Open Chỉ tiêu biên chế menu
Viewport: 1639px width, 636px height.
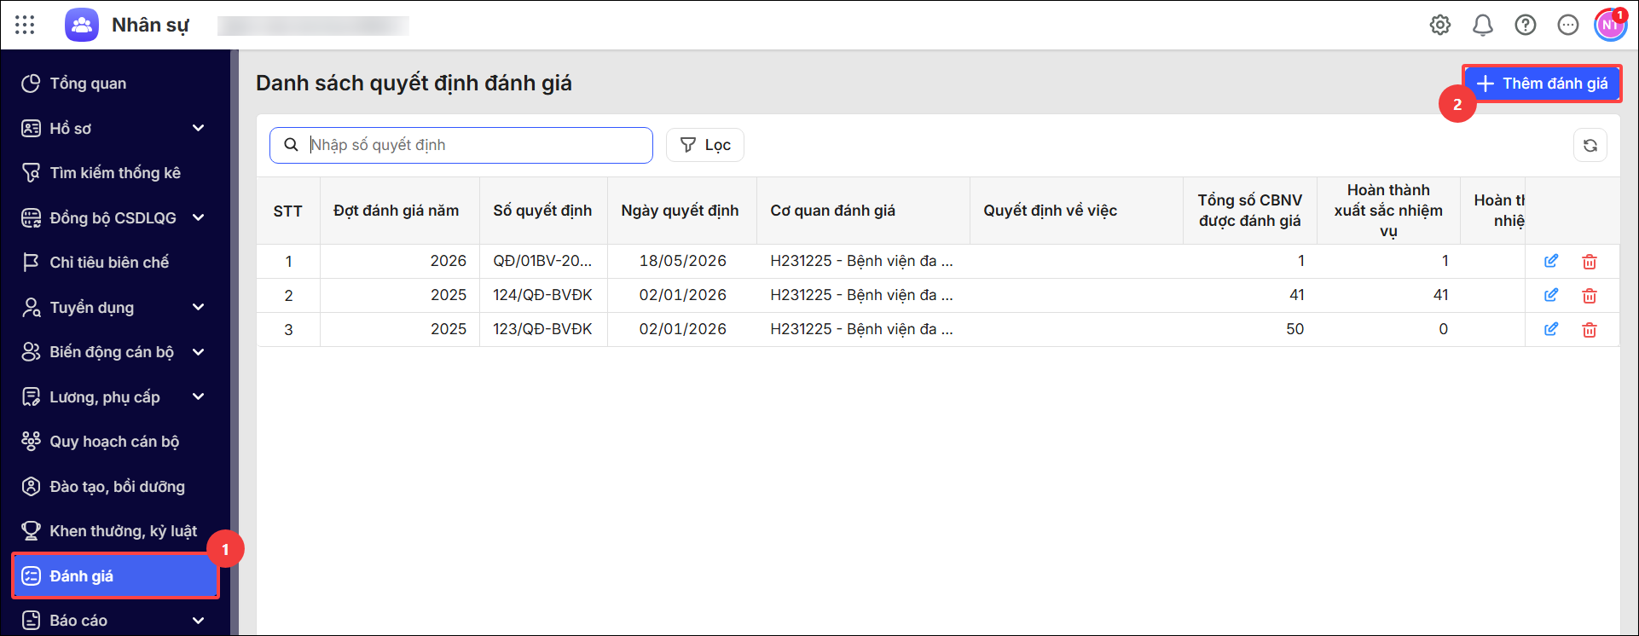116,263
